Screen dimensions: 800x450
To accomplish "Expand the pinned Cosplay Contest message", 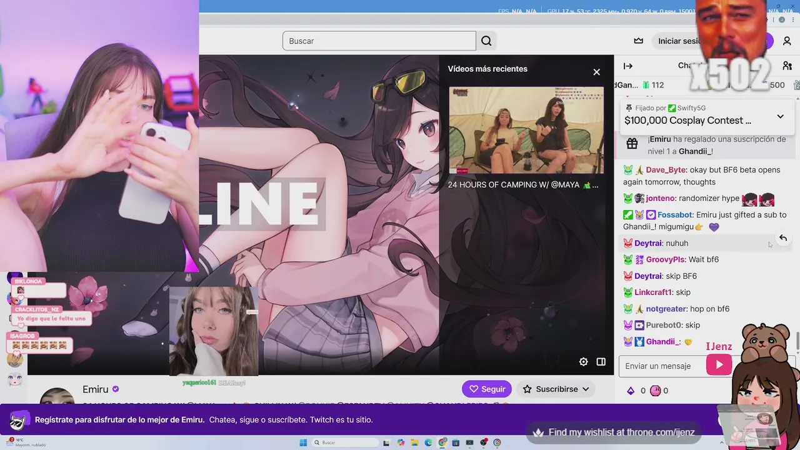I will pyautogui.click(x=780, y=116).
